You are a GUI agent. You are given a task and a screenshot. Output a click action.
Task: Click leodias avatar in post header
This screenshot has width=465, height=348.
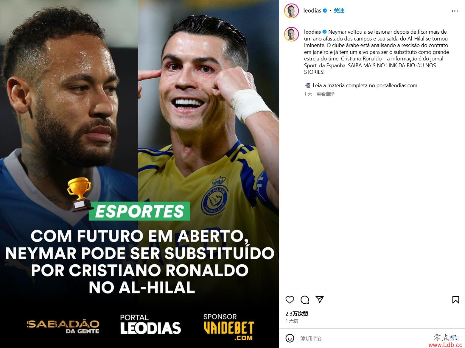click(x=291, y=11)
